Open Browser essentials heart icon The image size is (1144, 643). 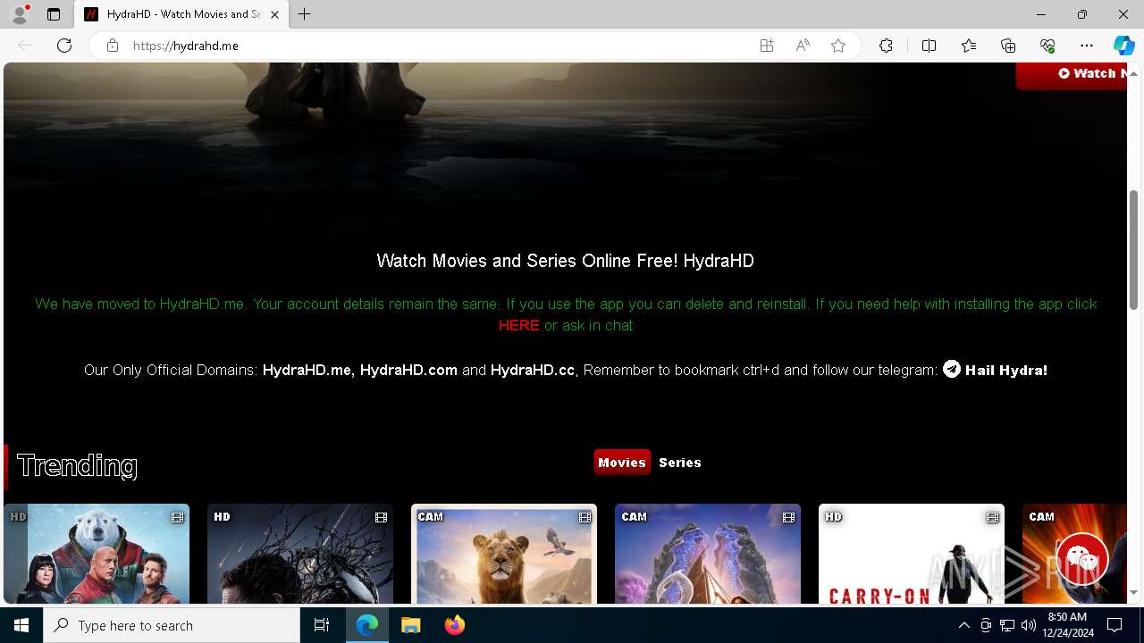tap(1047, 46)
